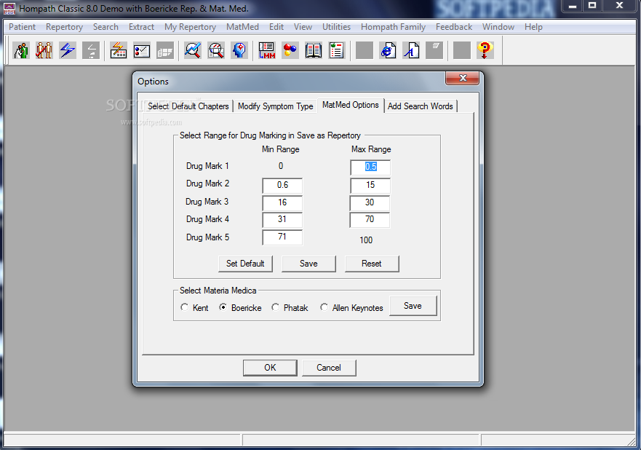Click the red, blue, yellow balls icon

pos(290,50)
